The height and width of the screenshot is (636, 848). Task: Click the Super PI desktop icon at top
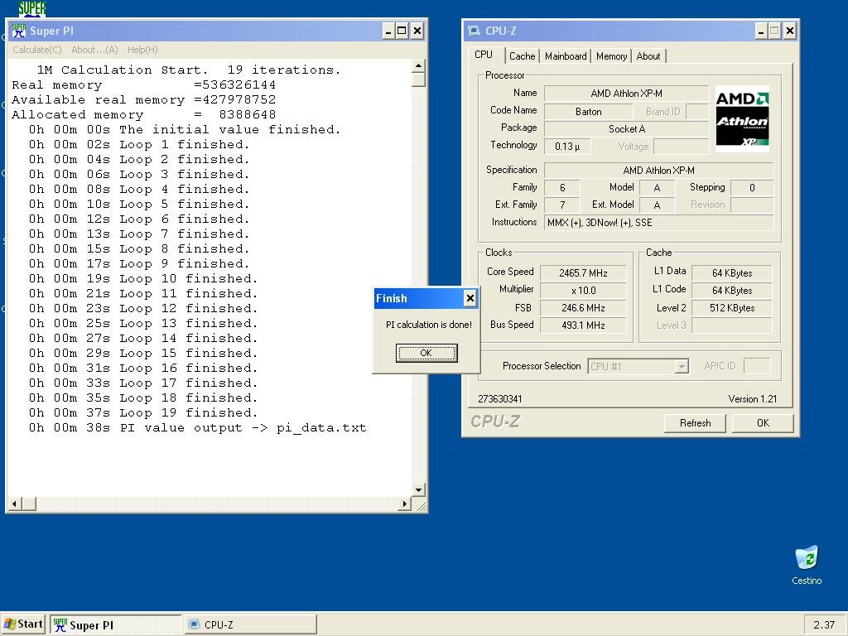pos(32,8)
